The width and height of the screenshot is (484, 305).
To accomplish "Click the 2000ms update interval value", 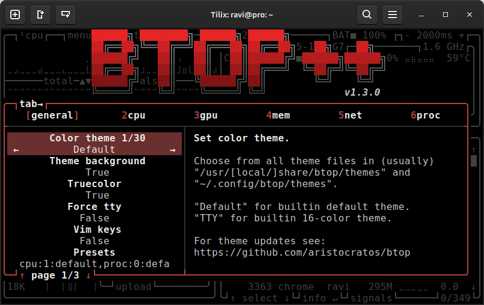I will click(434, 35).
